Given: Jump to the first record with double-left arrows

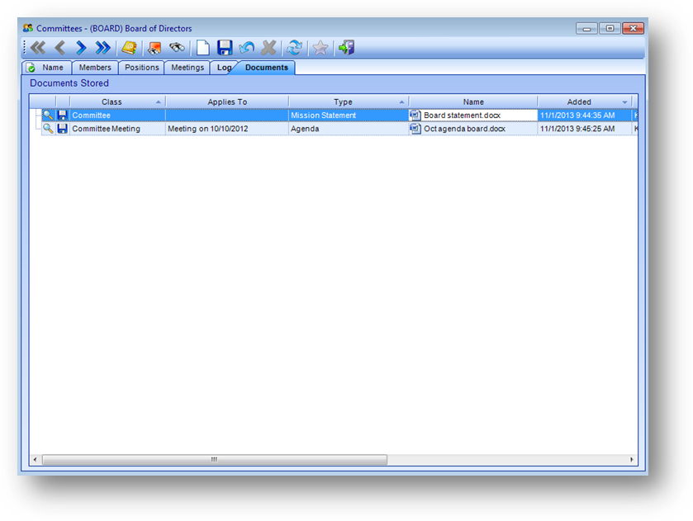Looking at the screenshot, I should 38,48.
